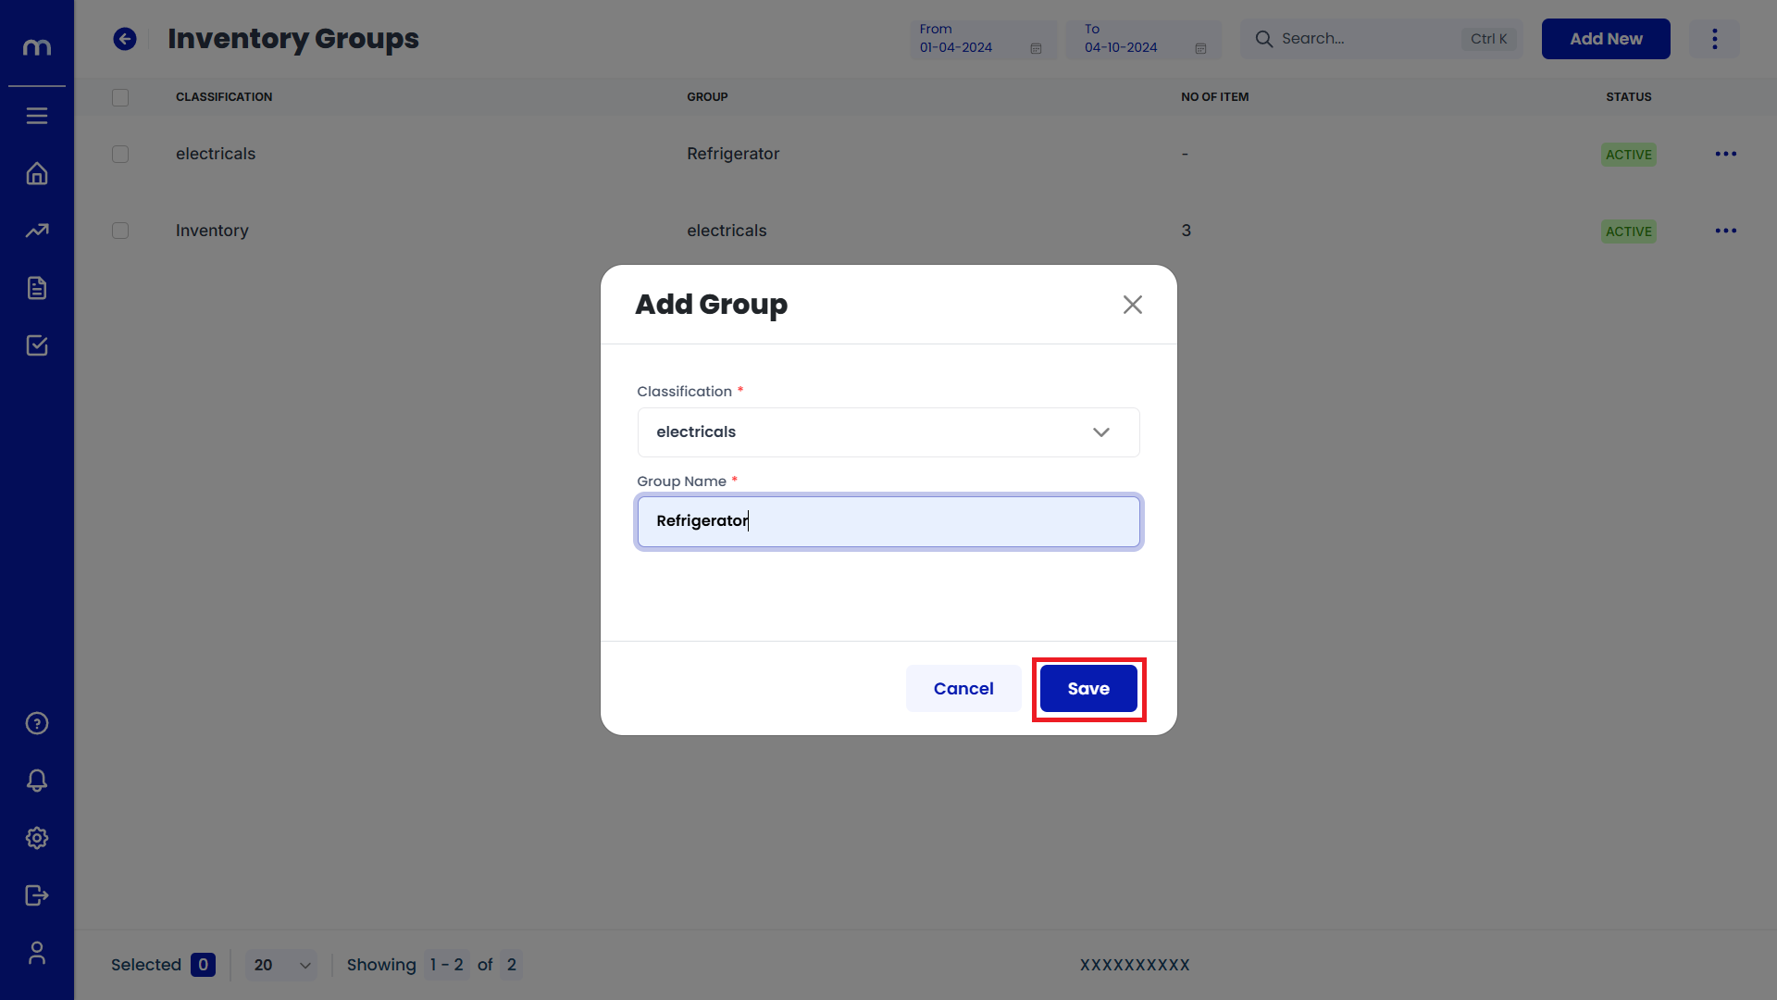This screenshot has width=1777, height=1000.
Task: Click the logout icon in sidebar
Action: click(x=37, y=895)
